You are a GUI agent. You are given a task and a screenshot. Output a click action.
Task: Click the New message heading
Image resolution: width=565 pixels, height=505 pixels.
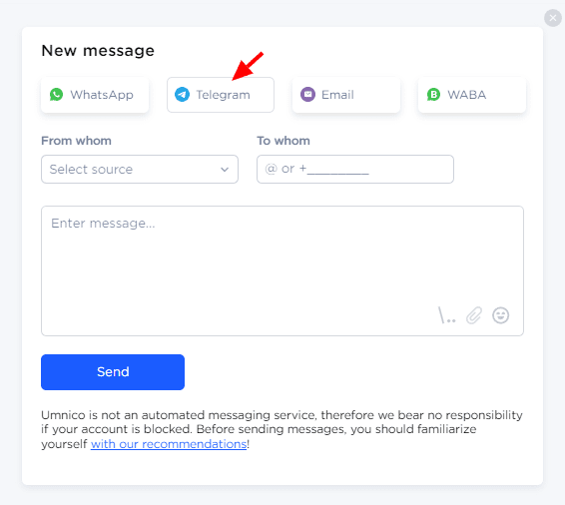coord(98,51)
